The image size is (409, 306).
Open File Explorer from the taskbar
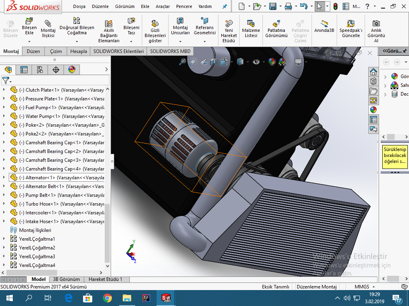(127, 298)
